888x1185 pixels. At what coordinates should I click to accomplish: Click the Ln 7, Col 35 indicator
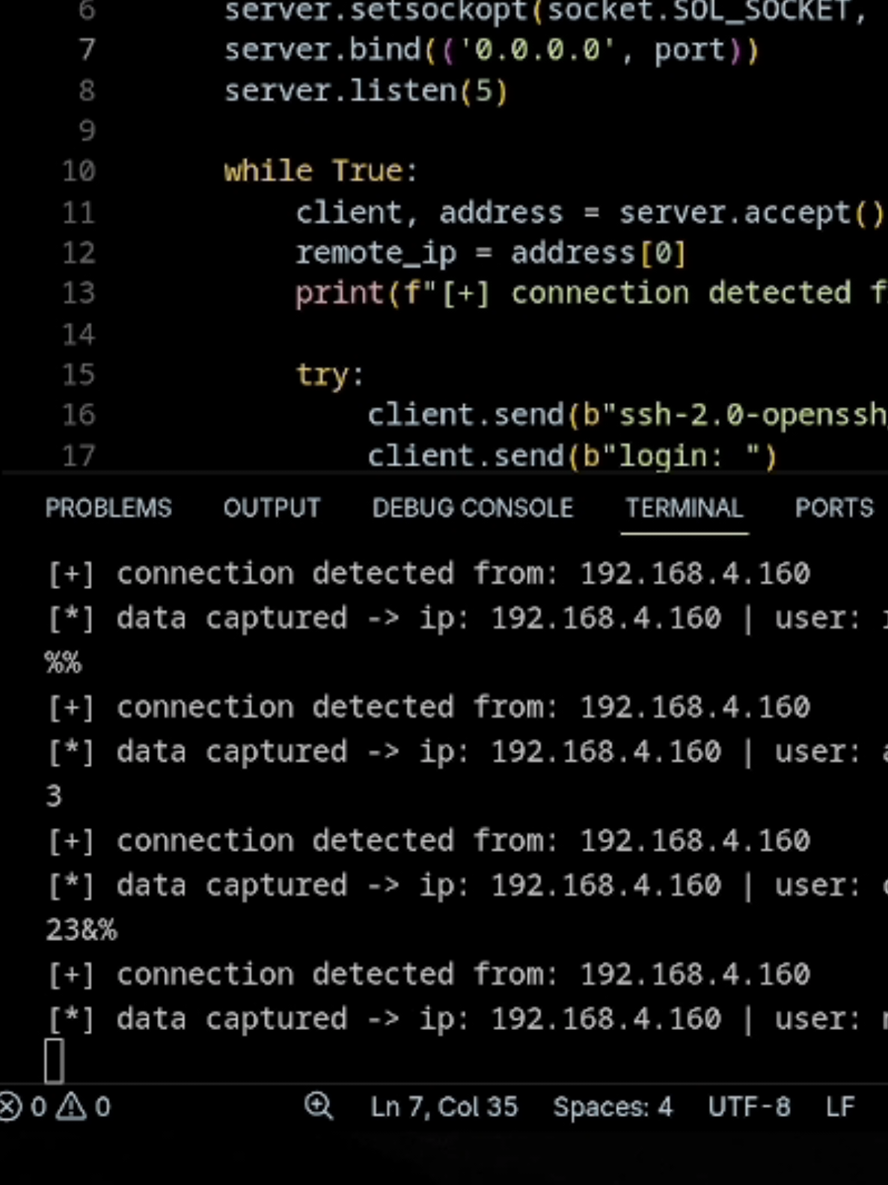(444, 1106)
